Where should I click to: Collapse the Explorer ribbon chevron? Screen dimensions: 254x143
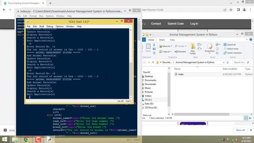(x=247, y=39)
